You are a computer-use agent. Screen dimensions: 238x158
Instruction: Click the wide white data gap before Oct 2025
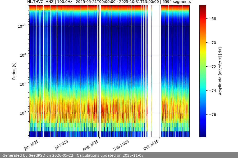(157, 71)
